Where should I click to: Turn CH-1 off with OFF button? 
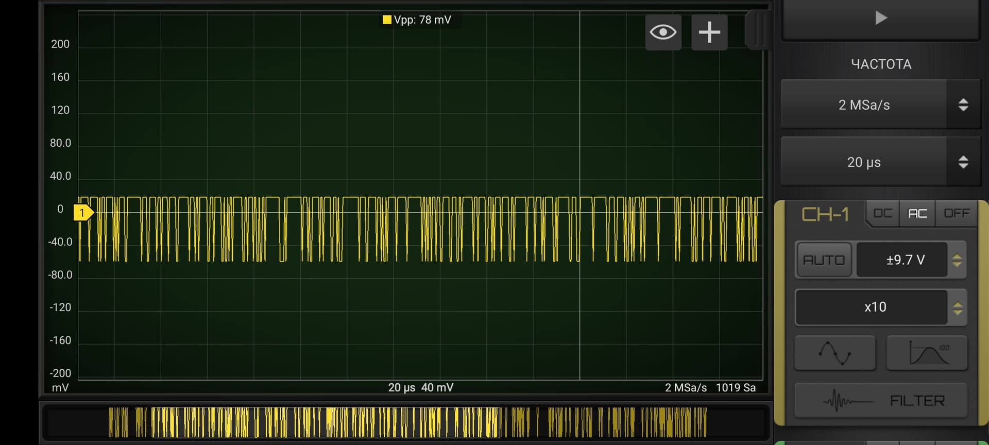pos(957,214)
